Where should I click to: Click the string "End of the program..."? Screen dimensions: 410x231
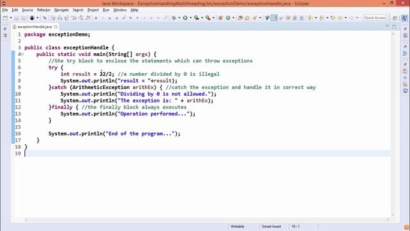pos(140,133)
